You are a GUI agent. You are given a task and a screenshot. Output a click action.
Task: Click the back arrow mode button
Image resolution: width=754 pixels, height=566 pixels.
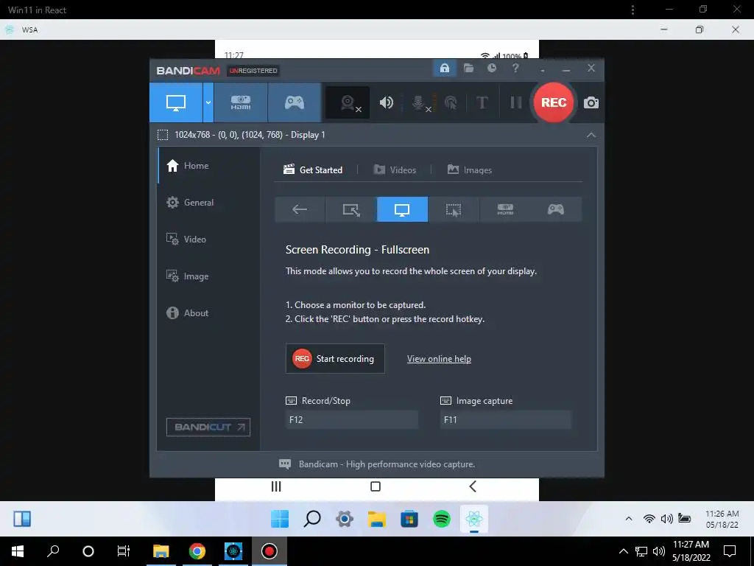300,209
